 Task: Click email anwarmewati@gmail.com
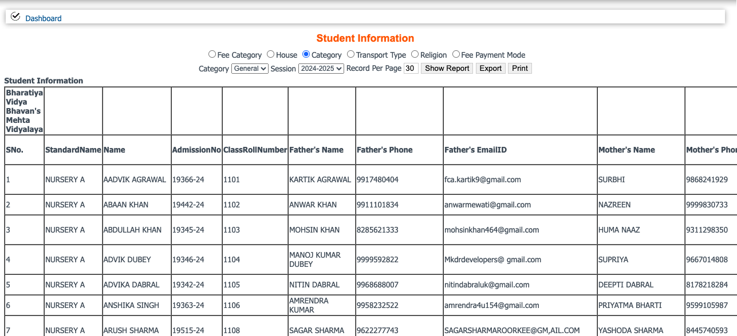click(x=487, y=205)
